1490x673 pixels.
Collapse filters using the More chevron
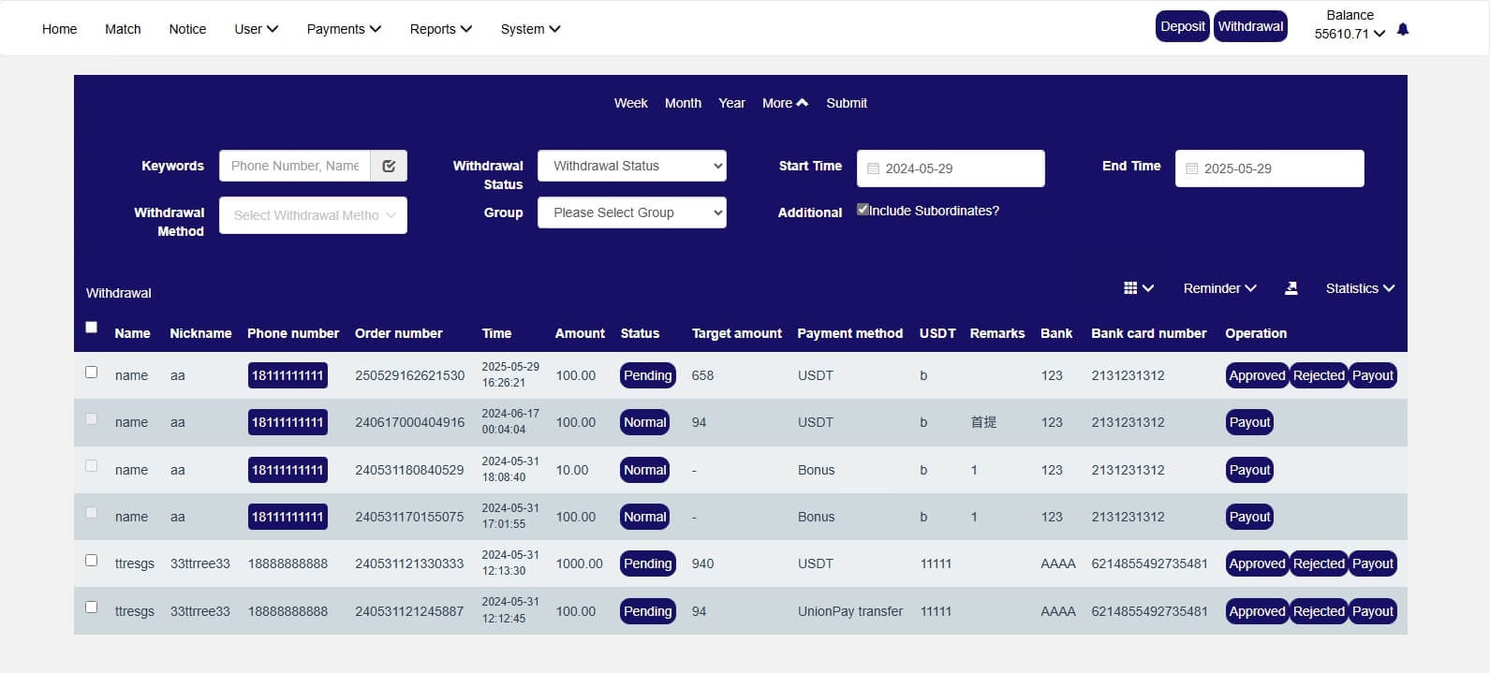click(802, 103)
